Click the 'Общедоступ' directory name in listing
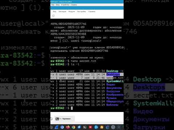 [x=115, y=101]
